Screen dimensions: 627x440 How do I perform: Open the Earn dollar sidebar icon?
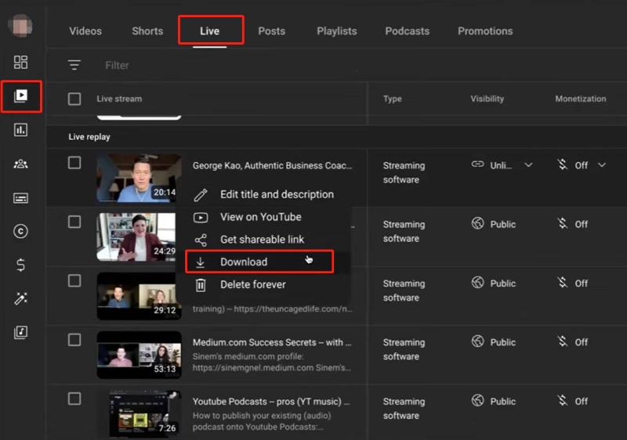click(21, 265)
